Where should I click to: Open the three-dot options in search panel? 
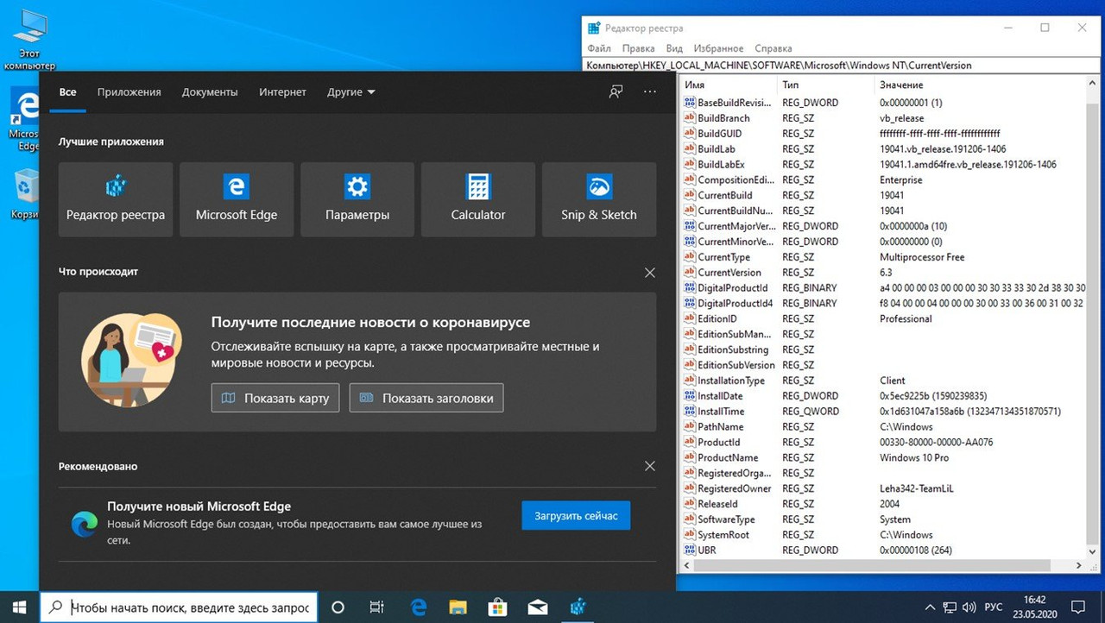(650, 91)
